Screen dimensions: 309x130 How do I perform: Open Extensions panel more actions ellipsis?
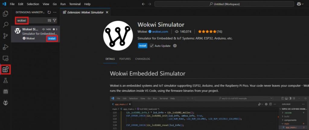(55, 12)
